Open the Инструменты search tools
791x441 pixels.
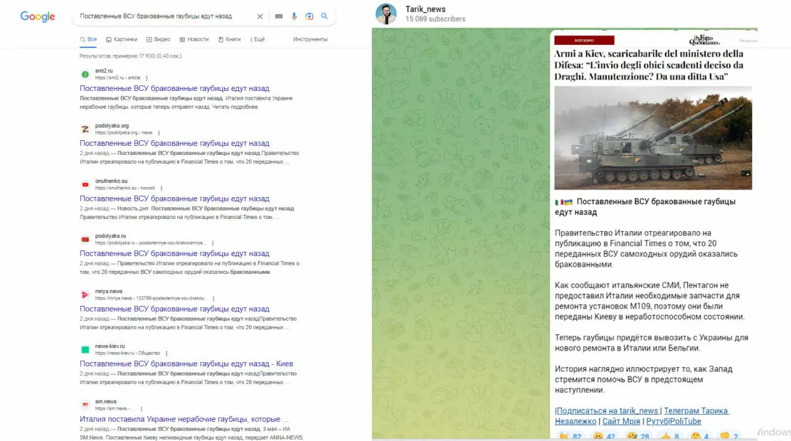tap(310, 39)
